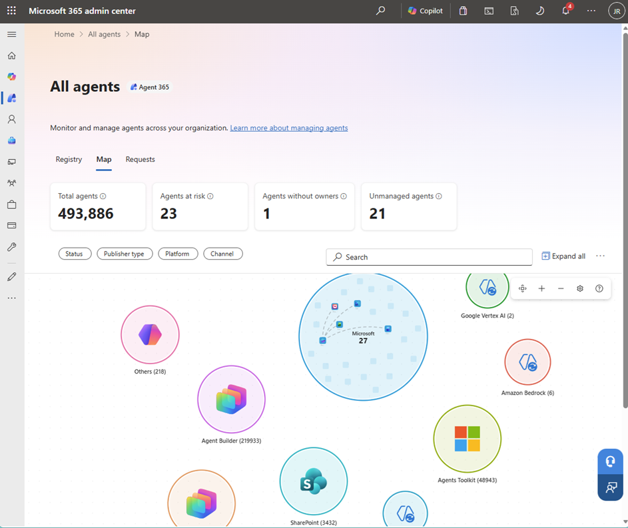Open the app launcher waffle icon
The image size is (628, 528).
pos(11,11)
